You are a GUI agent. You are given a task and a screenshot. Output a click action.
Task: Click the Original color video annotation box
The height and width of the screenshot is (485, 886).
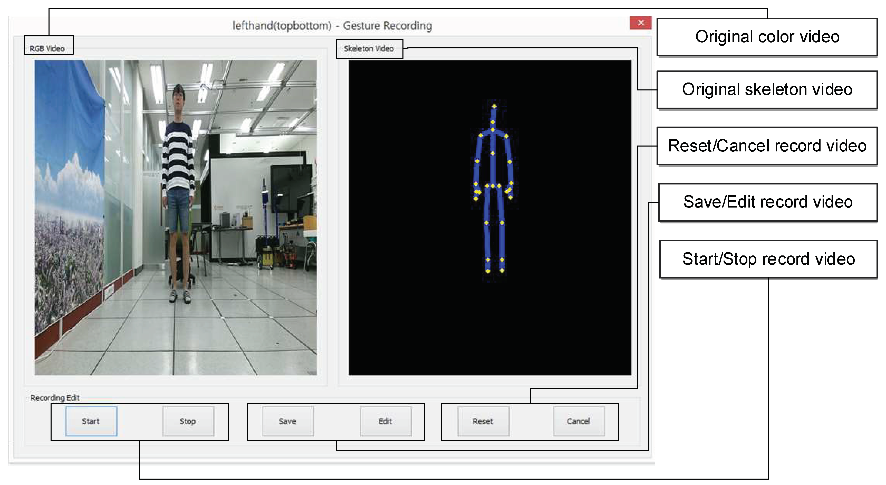tap(767, 37)
